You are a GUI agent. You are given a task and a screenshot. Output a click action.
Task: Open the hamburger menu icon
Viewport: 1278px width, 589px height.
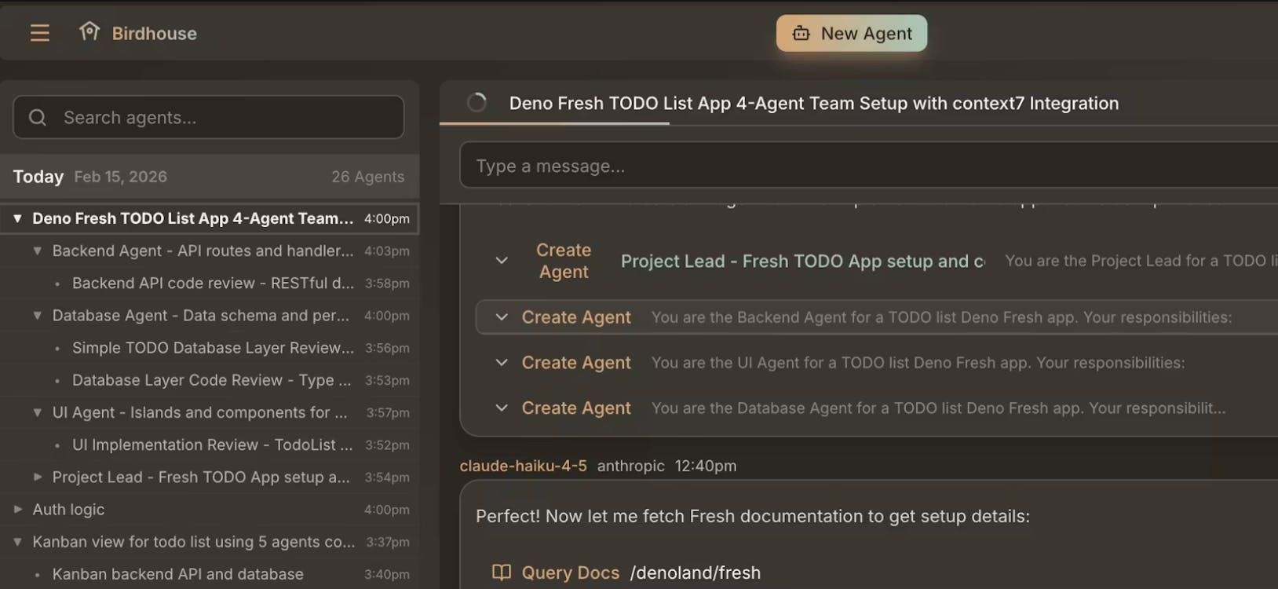coord(40,33)
